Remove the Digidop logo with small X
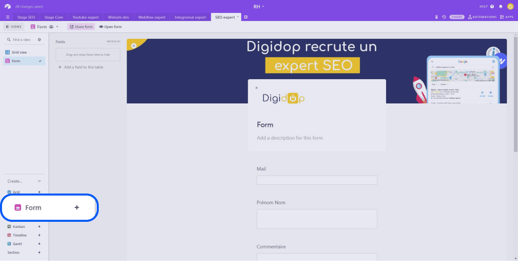The height and width of the screenshot is (261, 518). [x=256, y=88]
